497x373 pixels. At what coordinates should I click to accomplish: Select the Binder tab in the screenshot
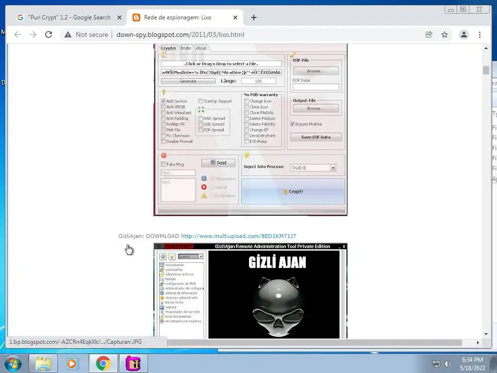click(186, 48)
